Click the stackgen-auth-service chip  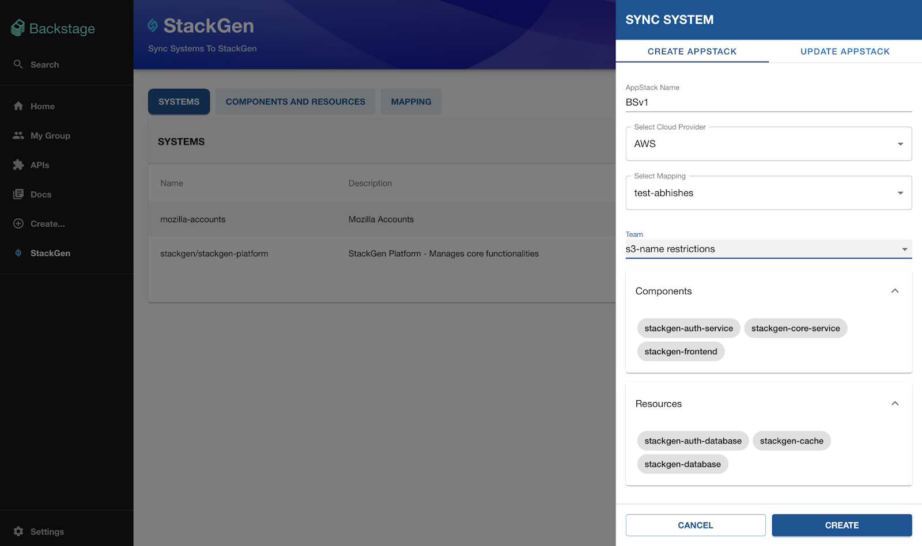pyautogui.click(x=689, y=328)
